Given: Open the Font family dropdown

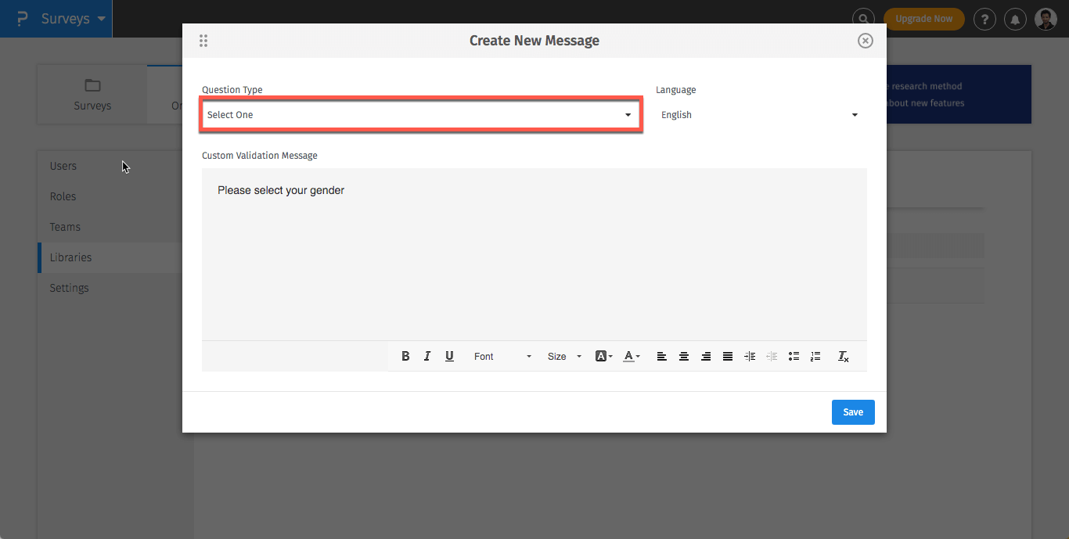Looking at the screenshot, I should (501, 356).
